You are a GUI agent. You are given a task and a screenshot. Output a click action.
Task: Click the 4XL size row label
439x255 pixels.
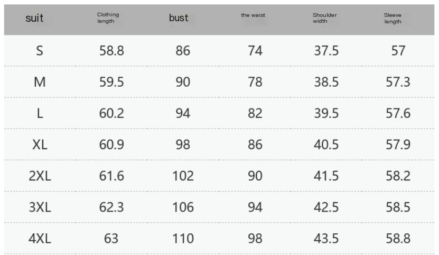click(40, 238)
